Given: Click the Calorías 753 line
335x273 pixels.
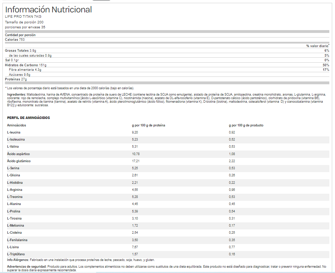Looking at the screenshot, I should 15,40.
